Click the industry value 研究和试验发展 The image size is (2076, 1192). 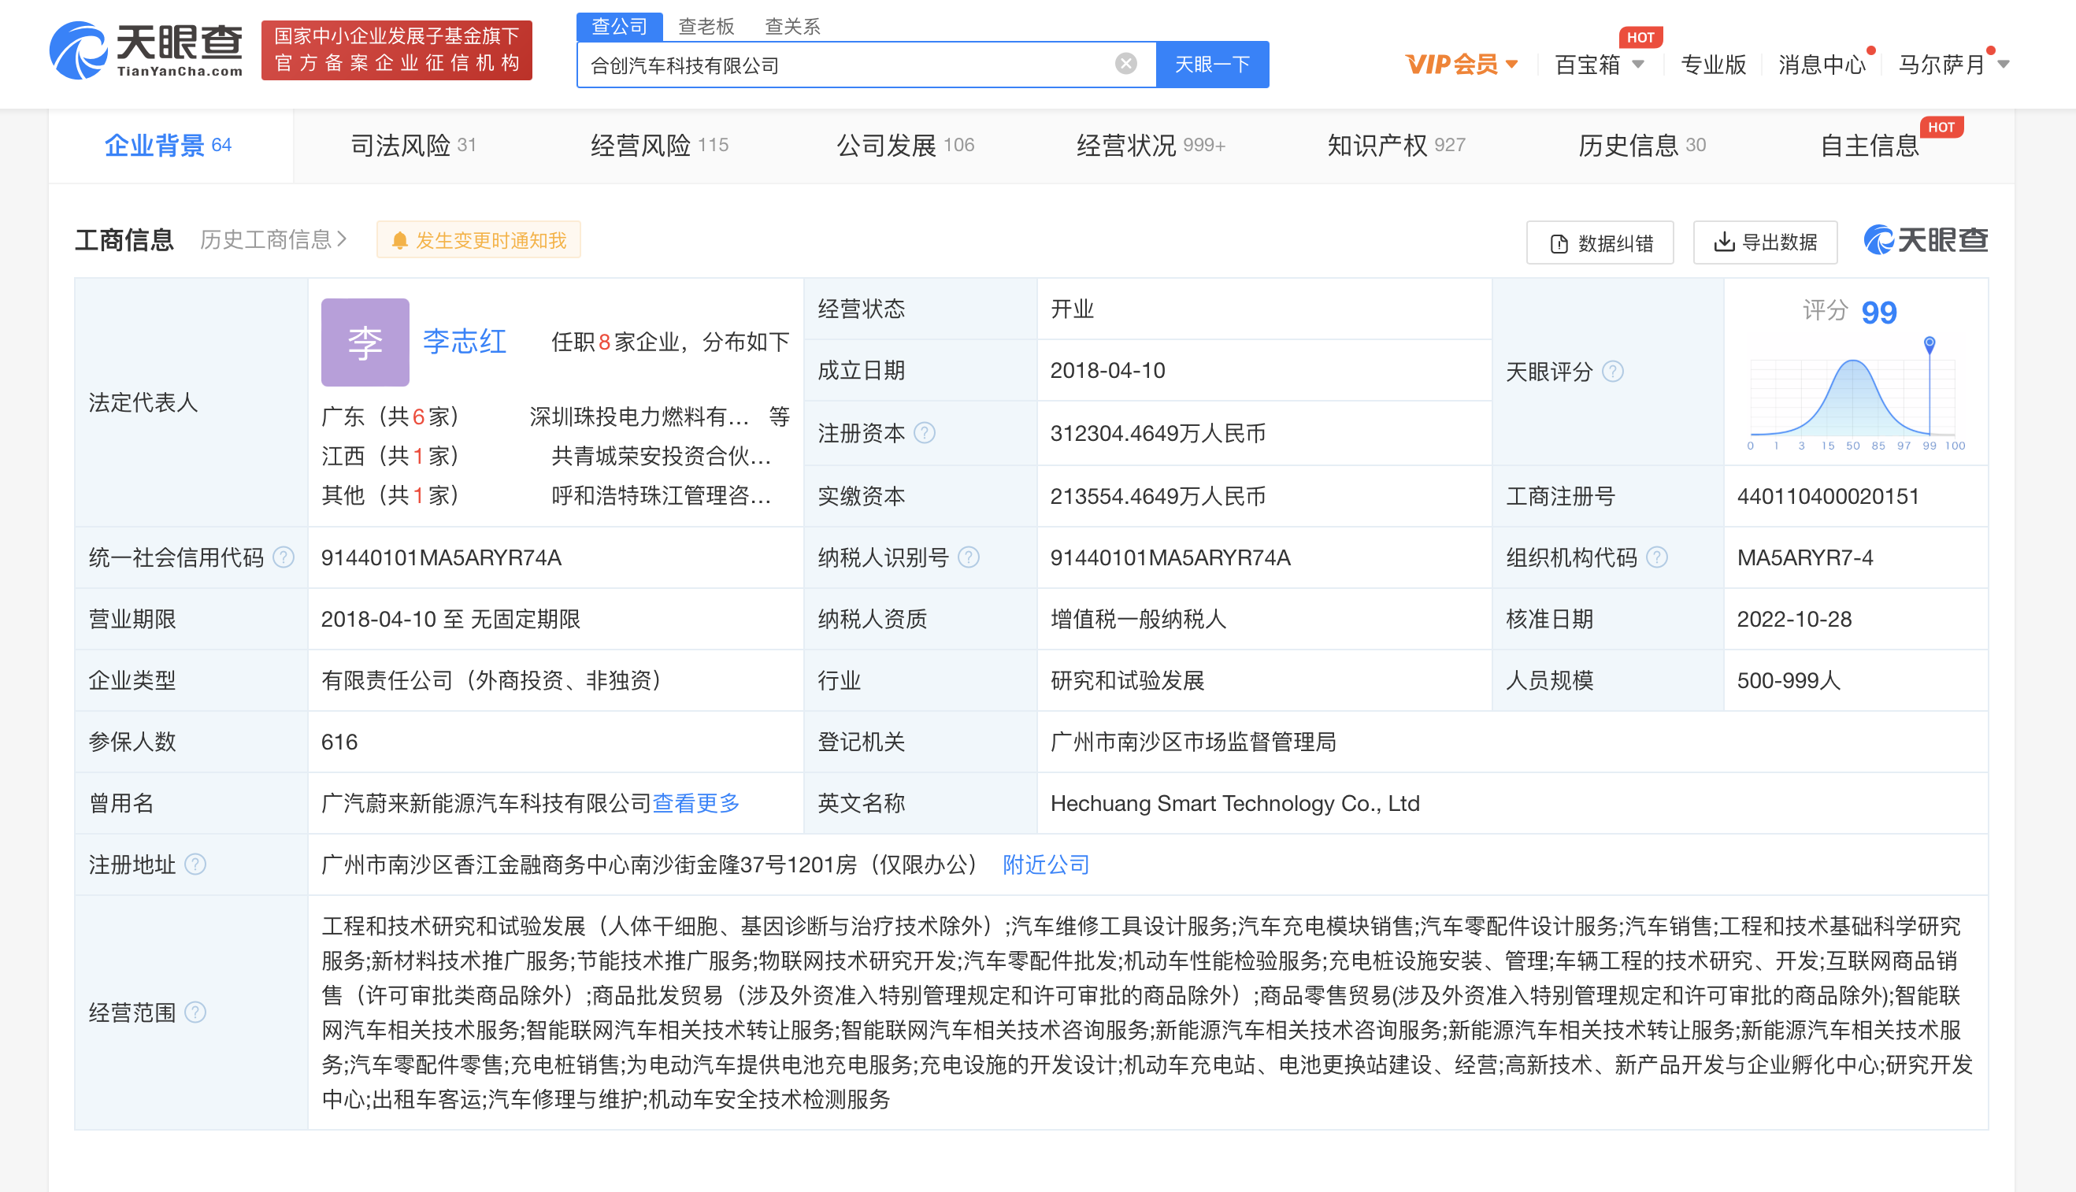point(1127,680)
